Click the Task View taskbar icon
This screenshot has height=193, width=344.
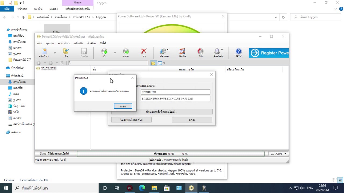117,188
